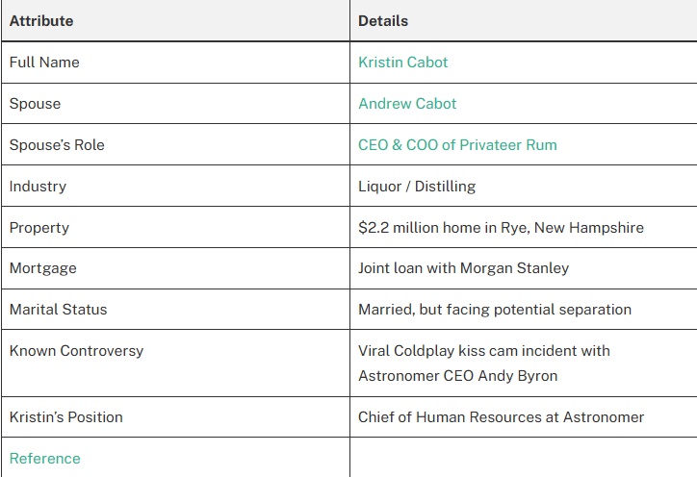Click the Known Controversy row label
Screen dimensions: 697x477
pyautogui.click(x=76, y=350)
